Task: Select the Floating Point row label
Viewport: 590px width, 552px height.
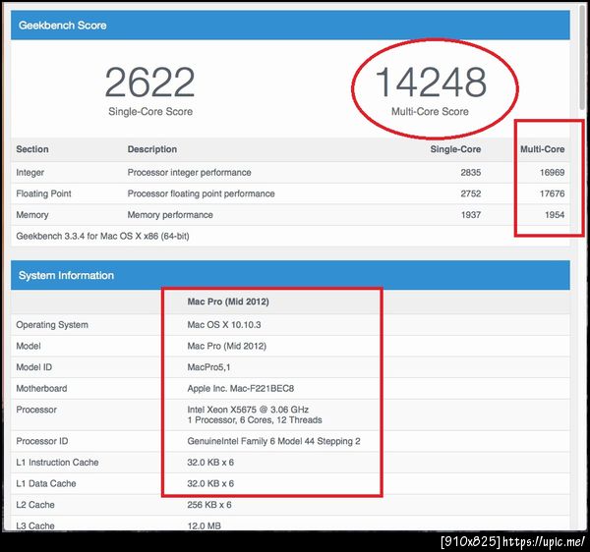Action: (x=43, y=193)
